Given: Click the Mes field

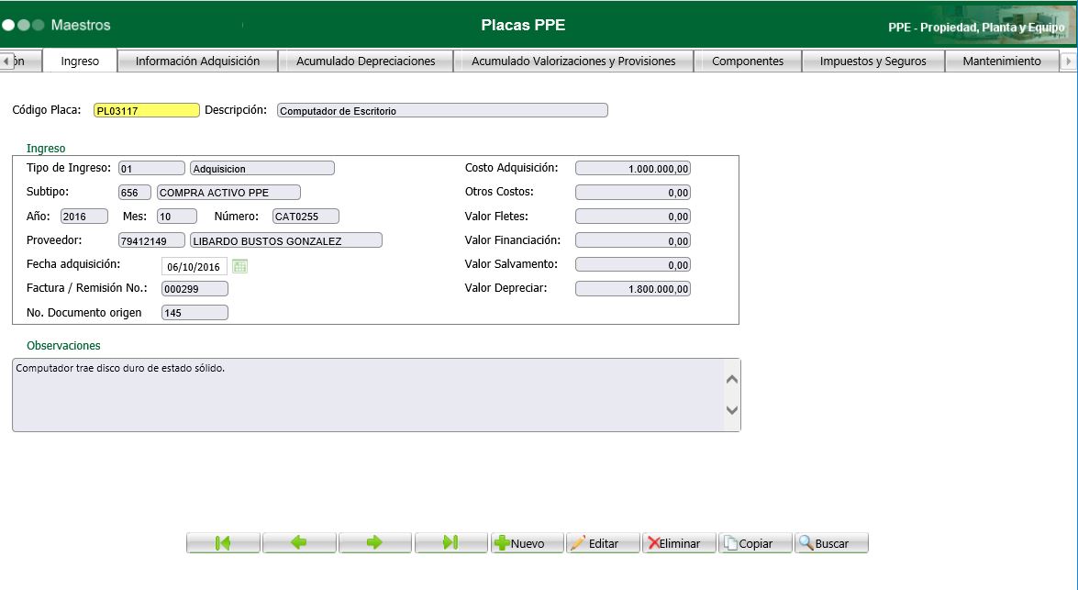Looking at the screenshot, I should click(177, 216).
